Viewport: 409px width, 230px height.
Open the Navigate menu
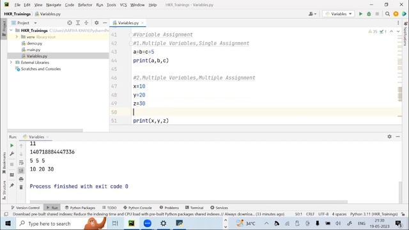click(x=54, y=4)
